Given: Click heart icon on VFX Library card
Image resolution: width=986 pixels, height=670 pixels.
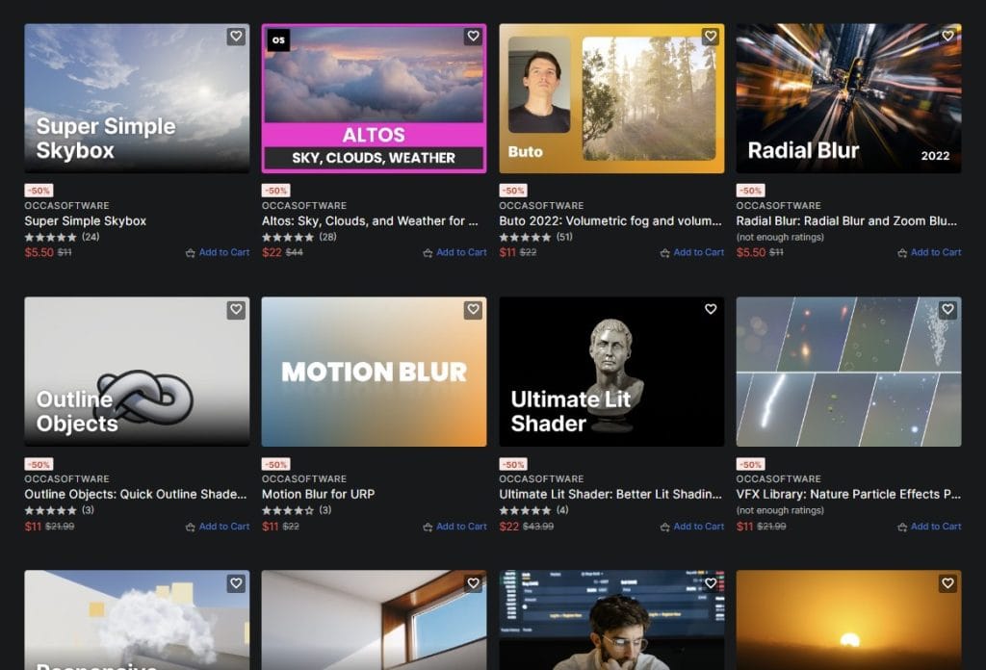Looking at the screenshot, I should tap(947, 310).
